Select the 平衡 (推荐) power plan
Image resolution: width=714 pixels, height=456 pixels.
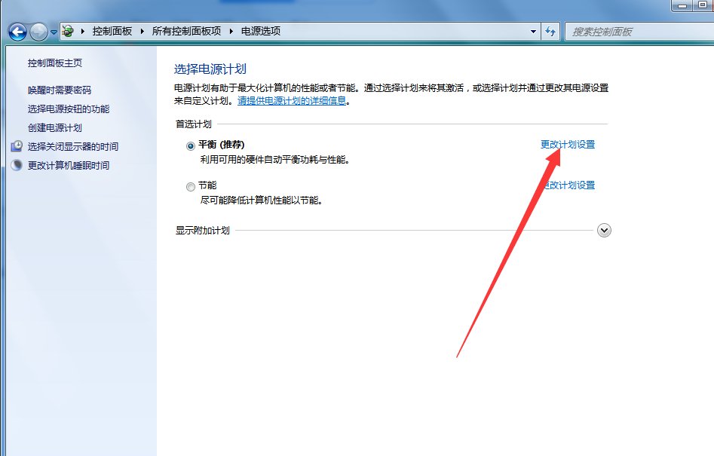tap(191, 144)
